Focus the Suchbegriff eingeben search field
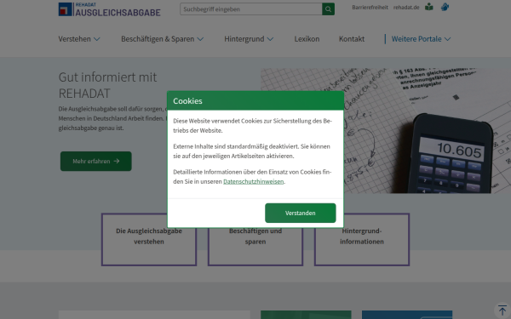The width and height of the screenshot is (511, 319). [x=251, y=9]
